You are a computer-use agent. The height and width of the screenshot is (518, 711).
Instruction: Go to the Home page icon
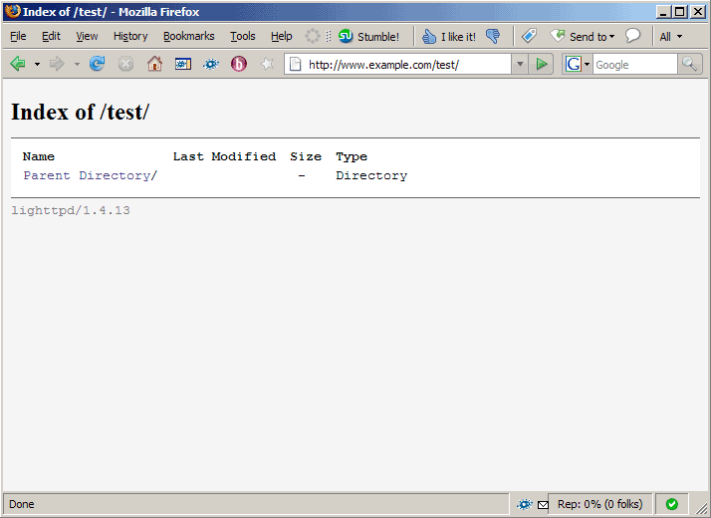click(x=154, y=64)
